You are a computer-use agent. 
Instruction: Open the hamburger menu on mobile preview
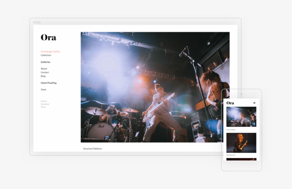(254, 103)
